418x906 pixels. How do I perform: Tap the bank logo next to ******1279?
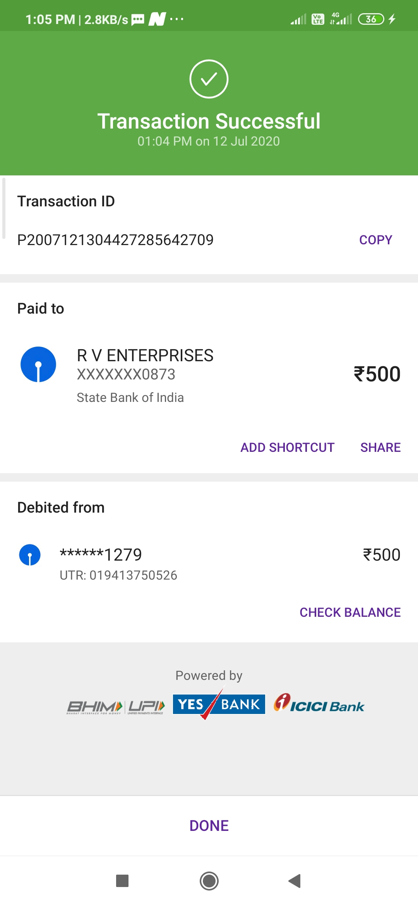coord(30,555)
